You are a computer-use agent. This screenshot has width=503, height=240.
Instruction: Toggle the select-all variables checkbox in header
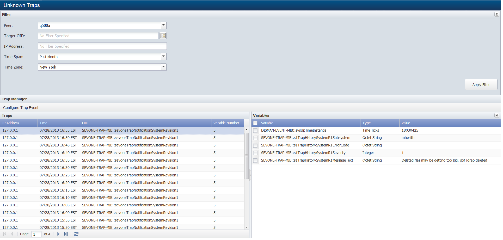pos(255,123)
